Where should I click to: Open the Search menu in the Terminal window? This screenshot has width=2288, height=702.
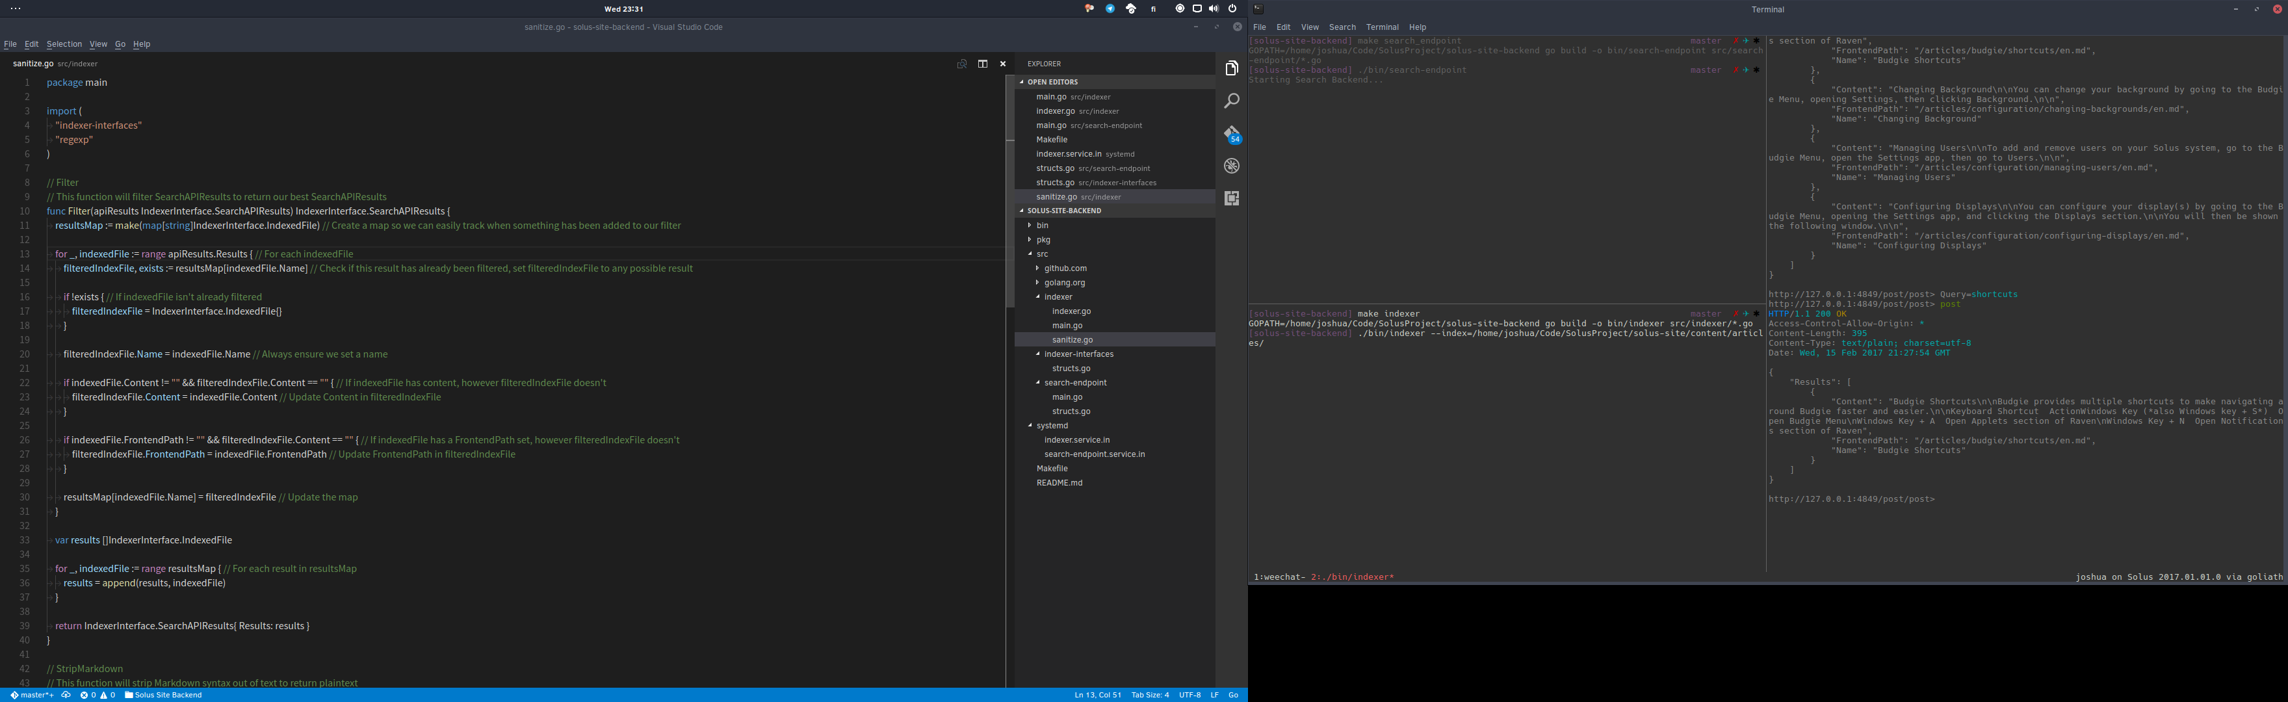point(1342,27)
